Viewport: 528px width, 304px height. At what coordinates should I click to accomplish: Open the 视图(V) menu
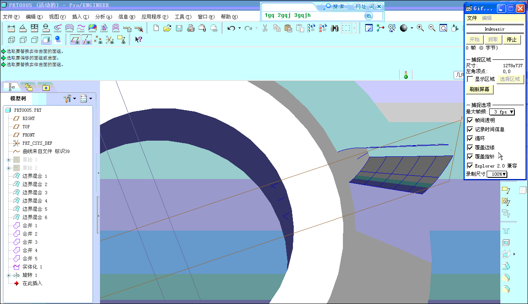click(x=57, y=17)
